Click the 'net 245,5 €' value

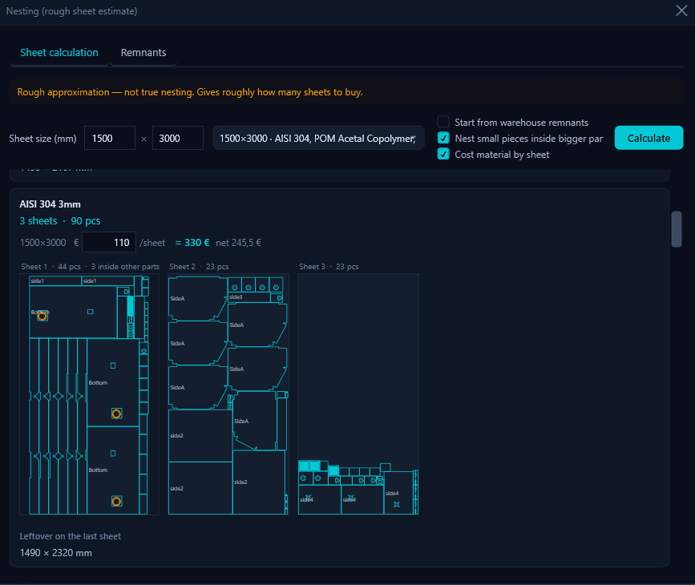[238, 243]
